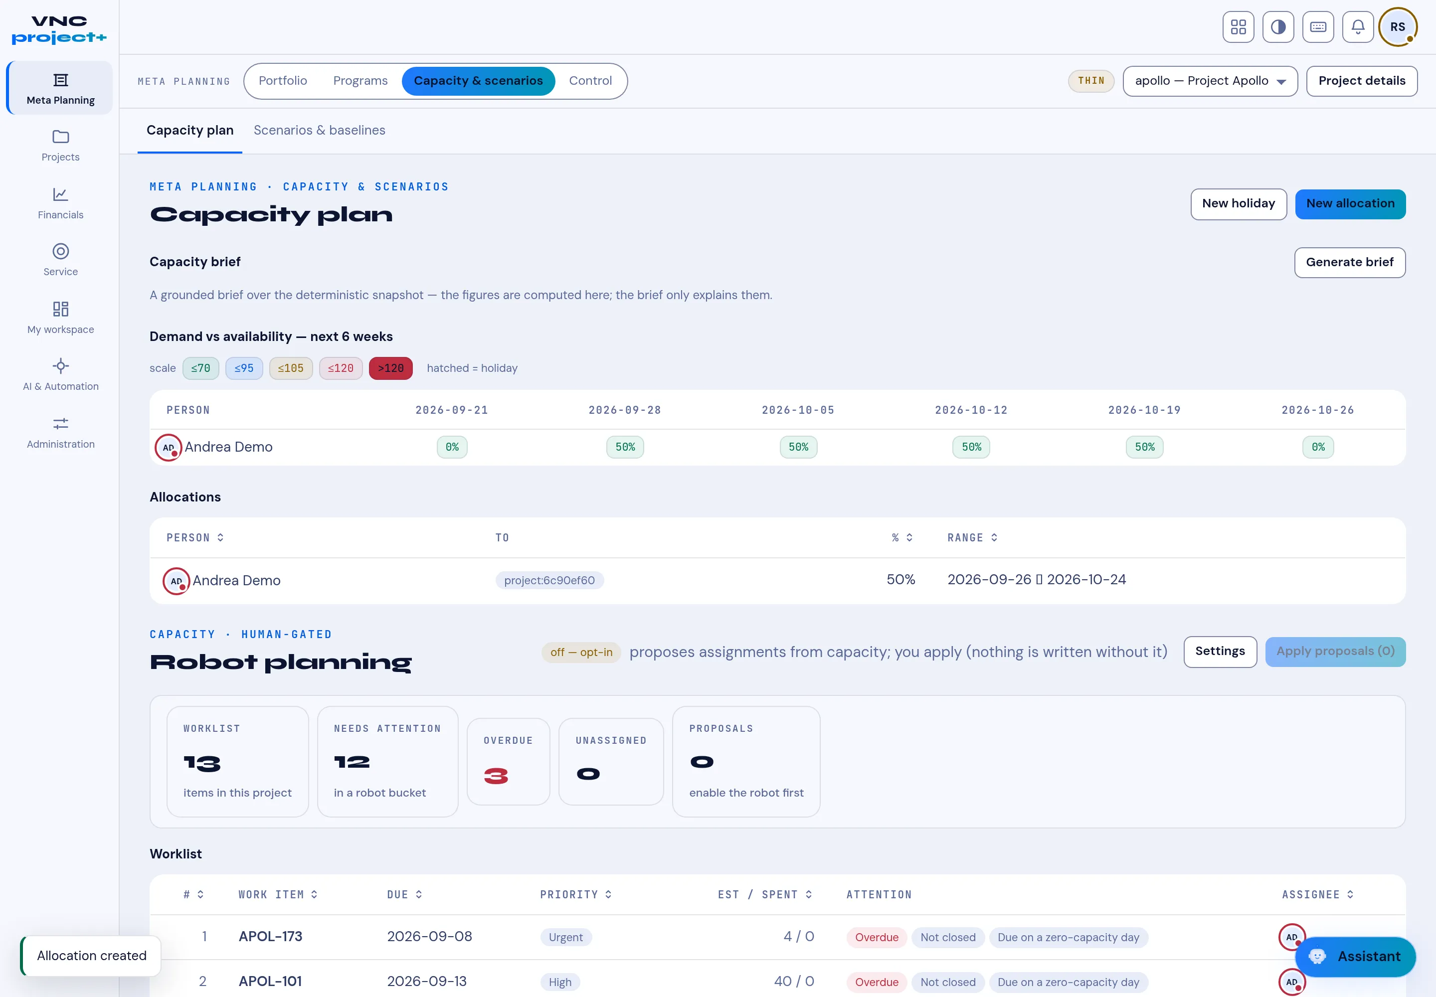Viewport: 1436px width, 997px height.
Task: Toggle the dark/light contrast theme
Action: [x=1278, y=27]
